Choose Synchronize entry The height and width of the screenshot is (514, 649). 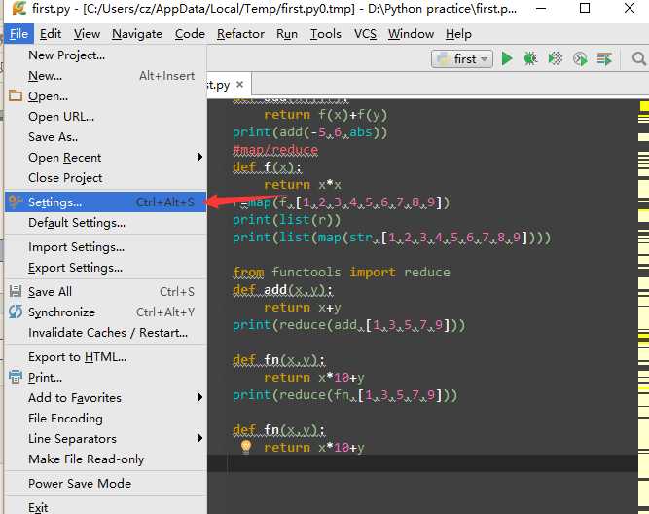click(105, 312)
